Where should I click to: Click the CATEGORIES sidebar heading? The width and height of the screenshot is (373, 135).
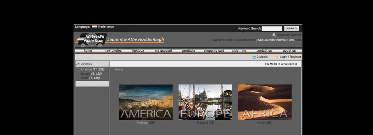tap(84, 64)
